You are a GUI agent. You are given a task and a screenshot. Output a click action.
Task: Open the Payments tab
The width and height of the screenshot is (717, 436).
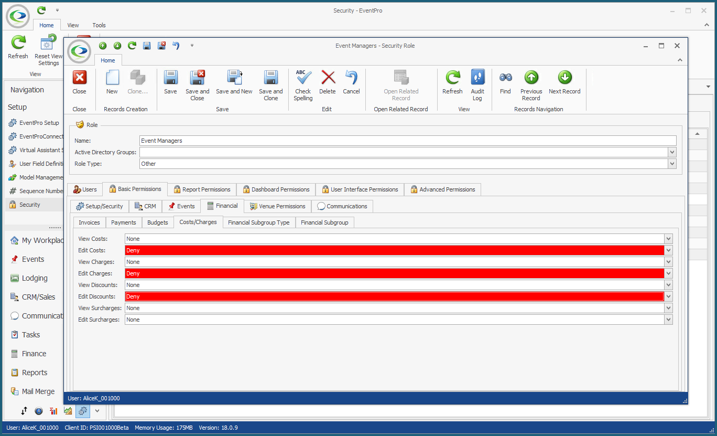pos(124,222)
